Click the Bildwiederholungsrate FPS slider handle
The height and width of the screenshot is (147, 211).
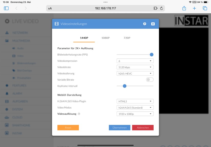(152, 55)
